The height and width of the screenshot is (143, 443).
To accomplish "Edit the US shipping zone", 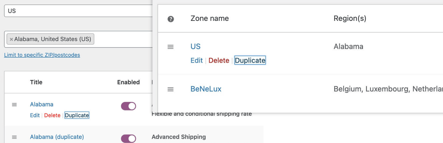I will pyautogui.click(x=197, y=61).
